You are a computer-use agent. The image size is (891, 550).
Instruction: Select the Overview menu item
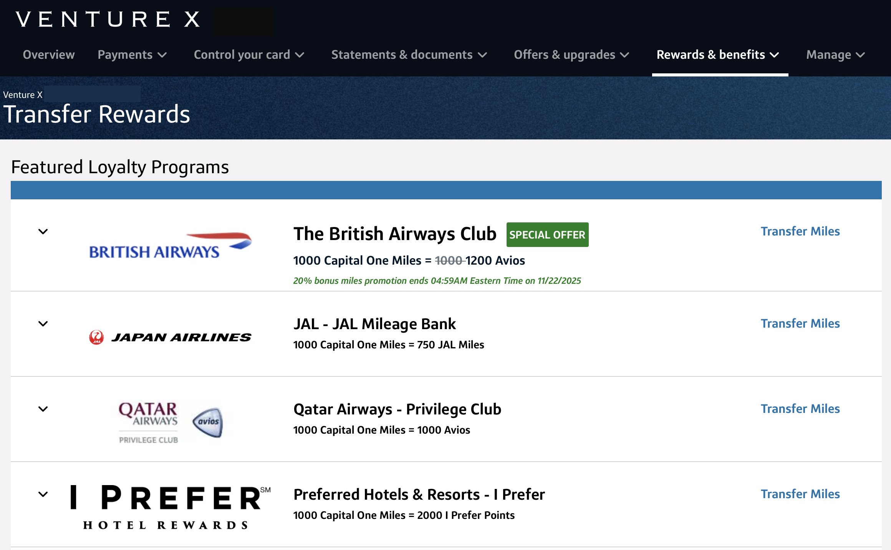coord(48,55)
